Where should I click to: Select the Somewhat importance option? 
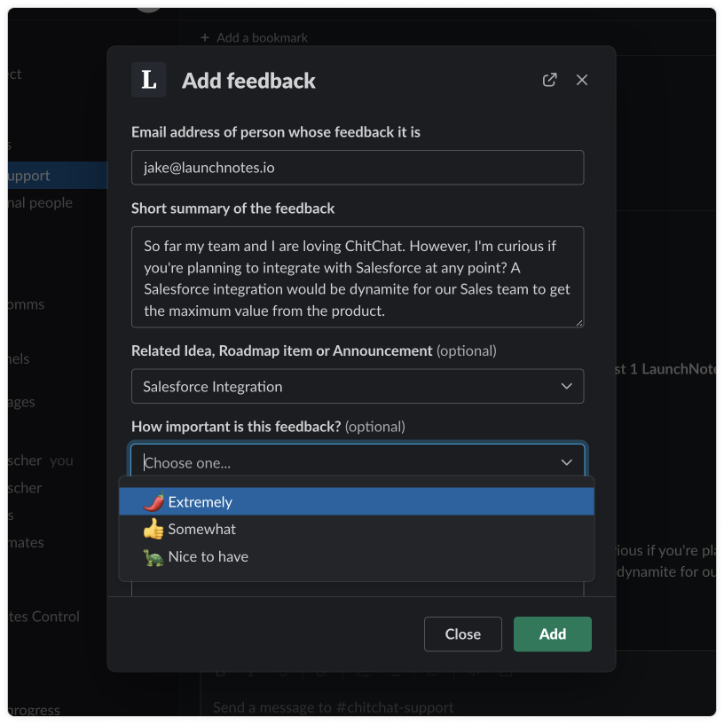click(x=357, y=529)
